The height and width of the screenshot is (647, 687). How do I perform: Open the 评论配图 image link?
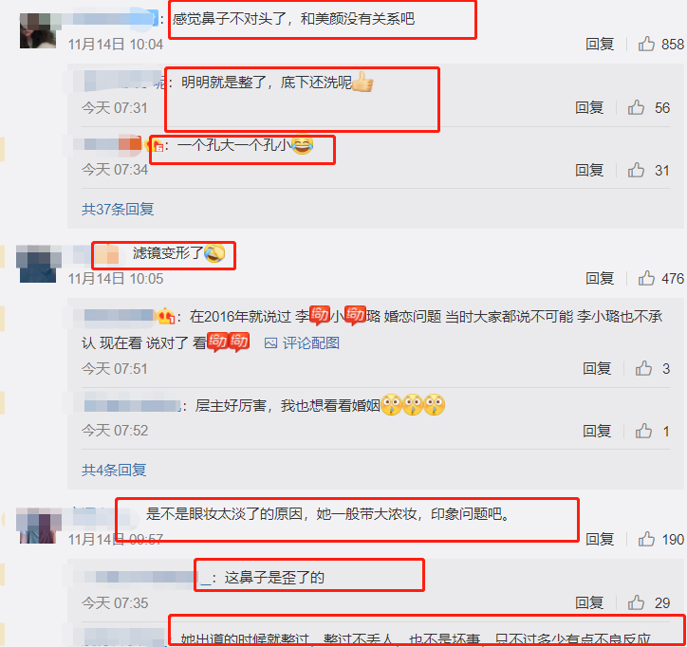(303, 343)
